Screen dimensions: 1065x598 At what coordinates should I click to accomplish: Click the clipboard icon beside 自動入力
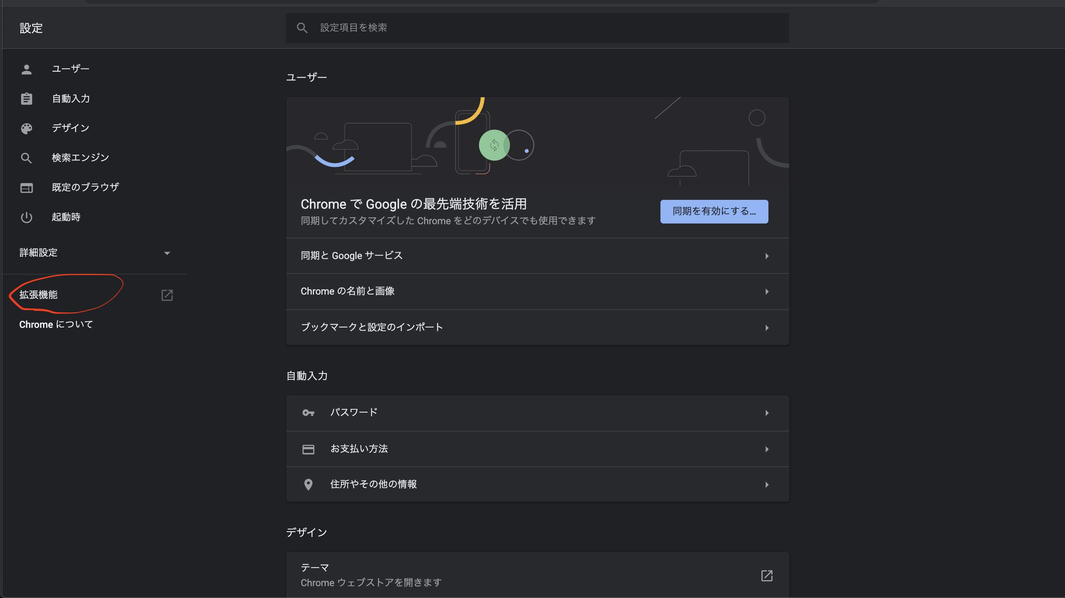(27, 98)
